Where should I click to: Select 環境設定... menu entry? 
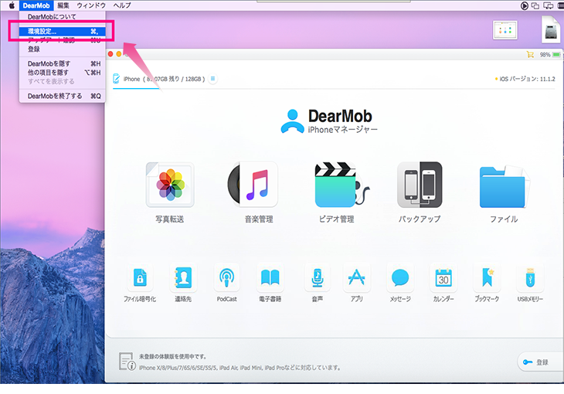(x=63, y=32)
